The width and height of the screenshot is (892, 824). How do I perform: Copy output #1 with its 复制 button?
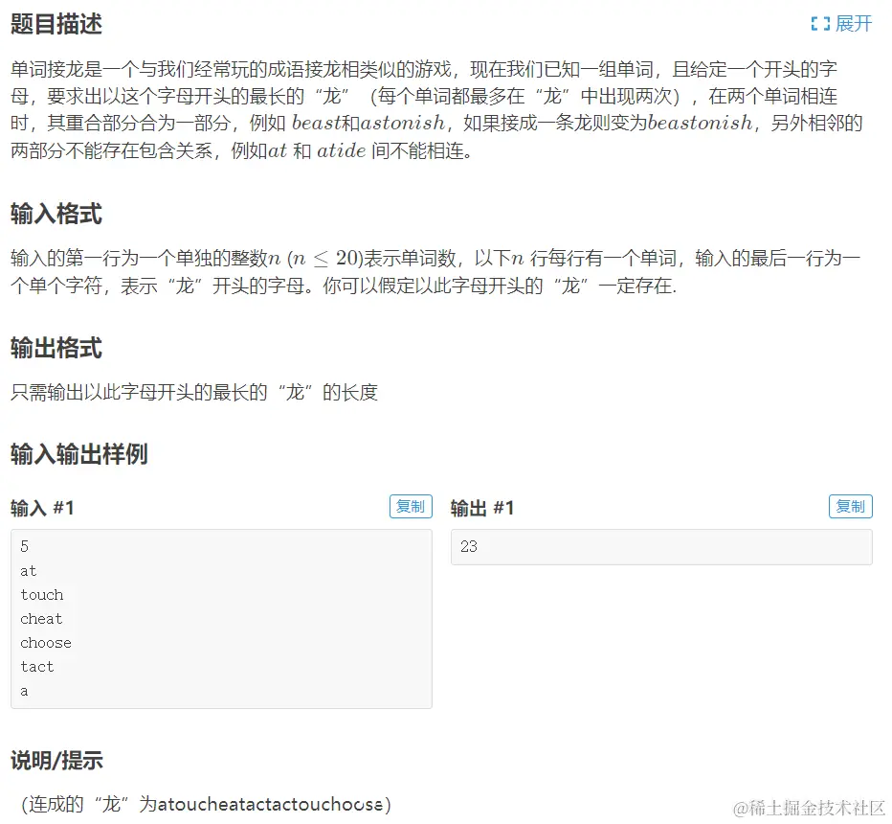pyautogui.click(x=851, y=506)
